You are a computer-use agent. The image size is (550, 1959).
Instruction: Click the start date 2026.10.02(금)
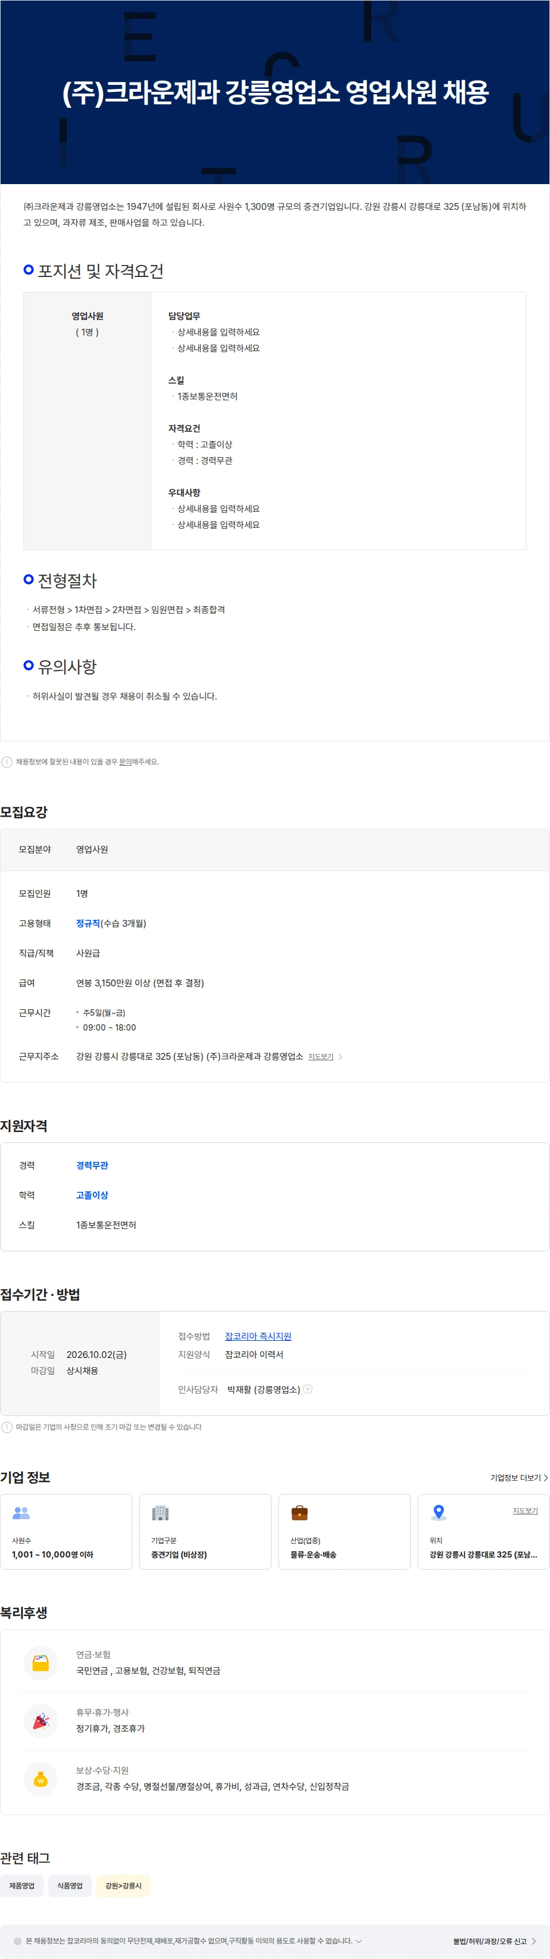point(96,1353)
